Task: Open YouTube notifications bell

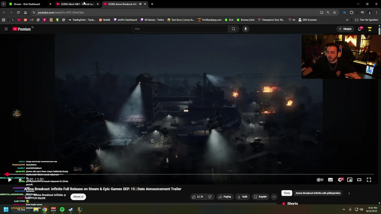Action: [x=360, y=29]
